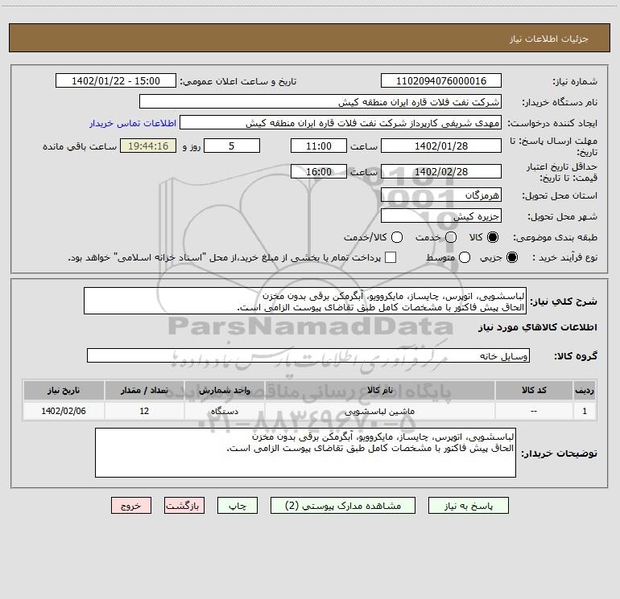
Task: Select the کالا/خدمت radio button
Action: coord(397,237)
